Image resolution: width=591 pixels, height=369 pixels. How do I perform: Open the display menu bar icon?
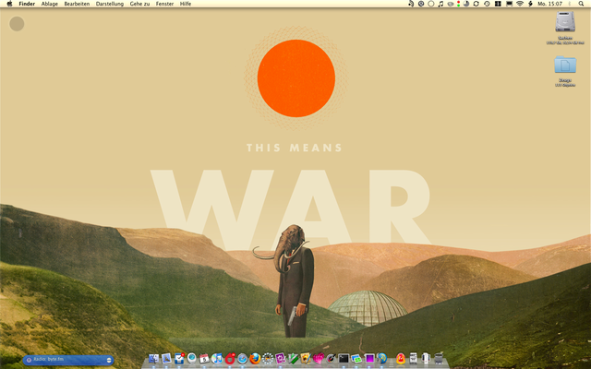(x=509, y=4)
